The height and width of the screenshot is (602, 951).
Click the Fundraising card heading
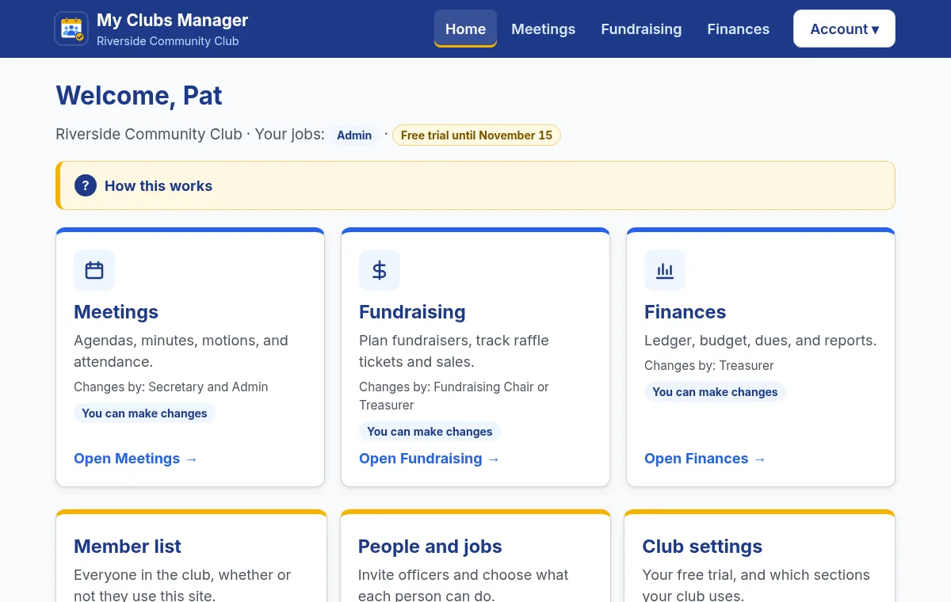pos(412,312)
